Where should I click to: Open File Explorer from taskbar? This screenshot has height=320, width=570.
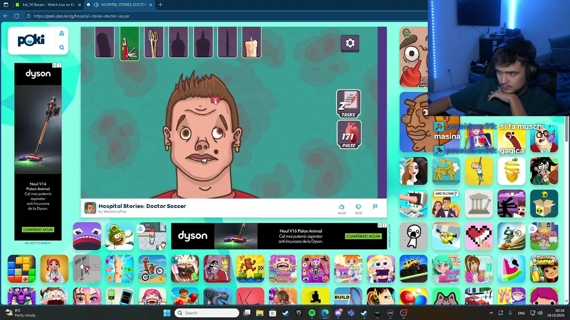pos(260,313)
